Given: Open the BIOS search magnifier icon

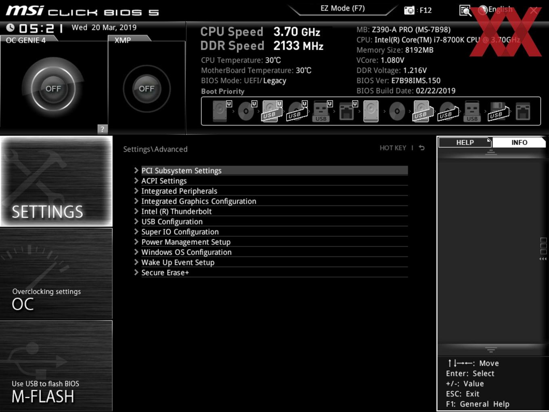Looking at the screenshot, I should [x=465, y=10].
